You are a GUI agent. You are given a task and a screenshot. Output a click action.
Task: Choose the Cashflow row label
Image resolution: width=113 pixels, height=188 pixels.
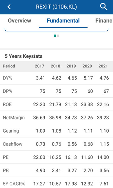12,144
